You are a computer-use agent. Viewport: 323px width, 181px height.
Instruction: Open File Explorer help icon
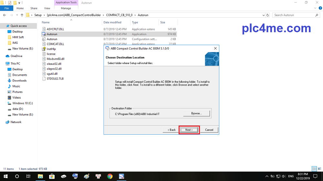[320, 8]
